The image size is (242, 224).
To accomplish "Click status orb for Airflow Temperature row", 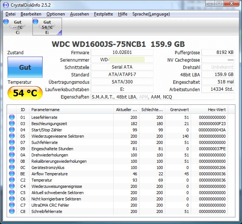I will [x=12, y=173].
